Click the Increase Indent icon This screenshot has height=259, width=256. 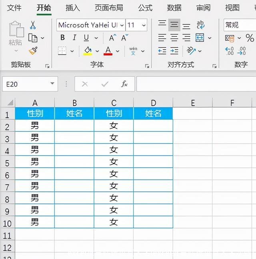(x=174, y=51)
